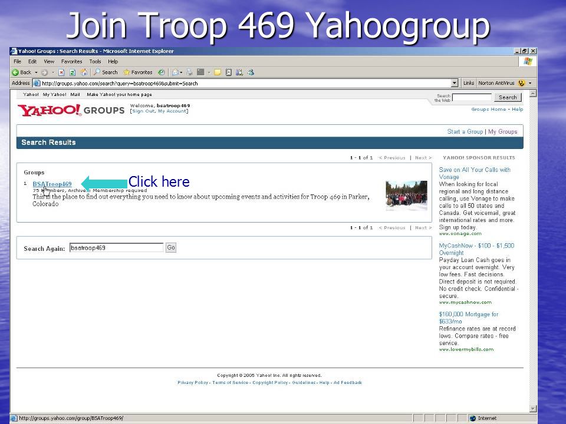Click the Forward navigation arrow
The height and width of the screenshot is (424, 566).
[x=44, y=72]
